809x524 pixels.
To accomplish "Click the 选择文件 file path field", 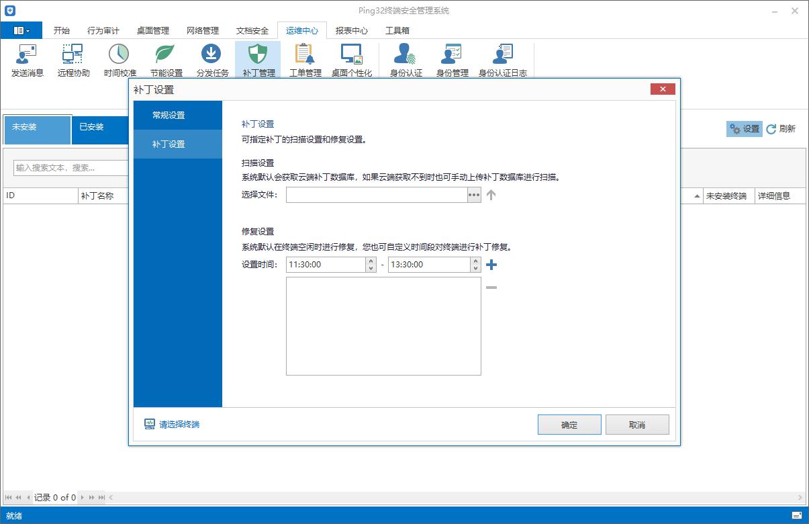I will (x=377, y=195).
